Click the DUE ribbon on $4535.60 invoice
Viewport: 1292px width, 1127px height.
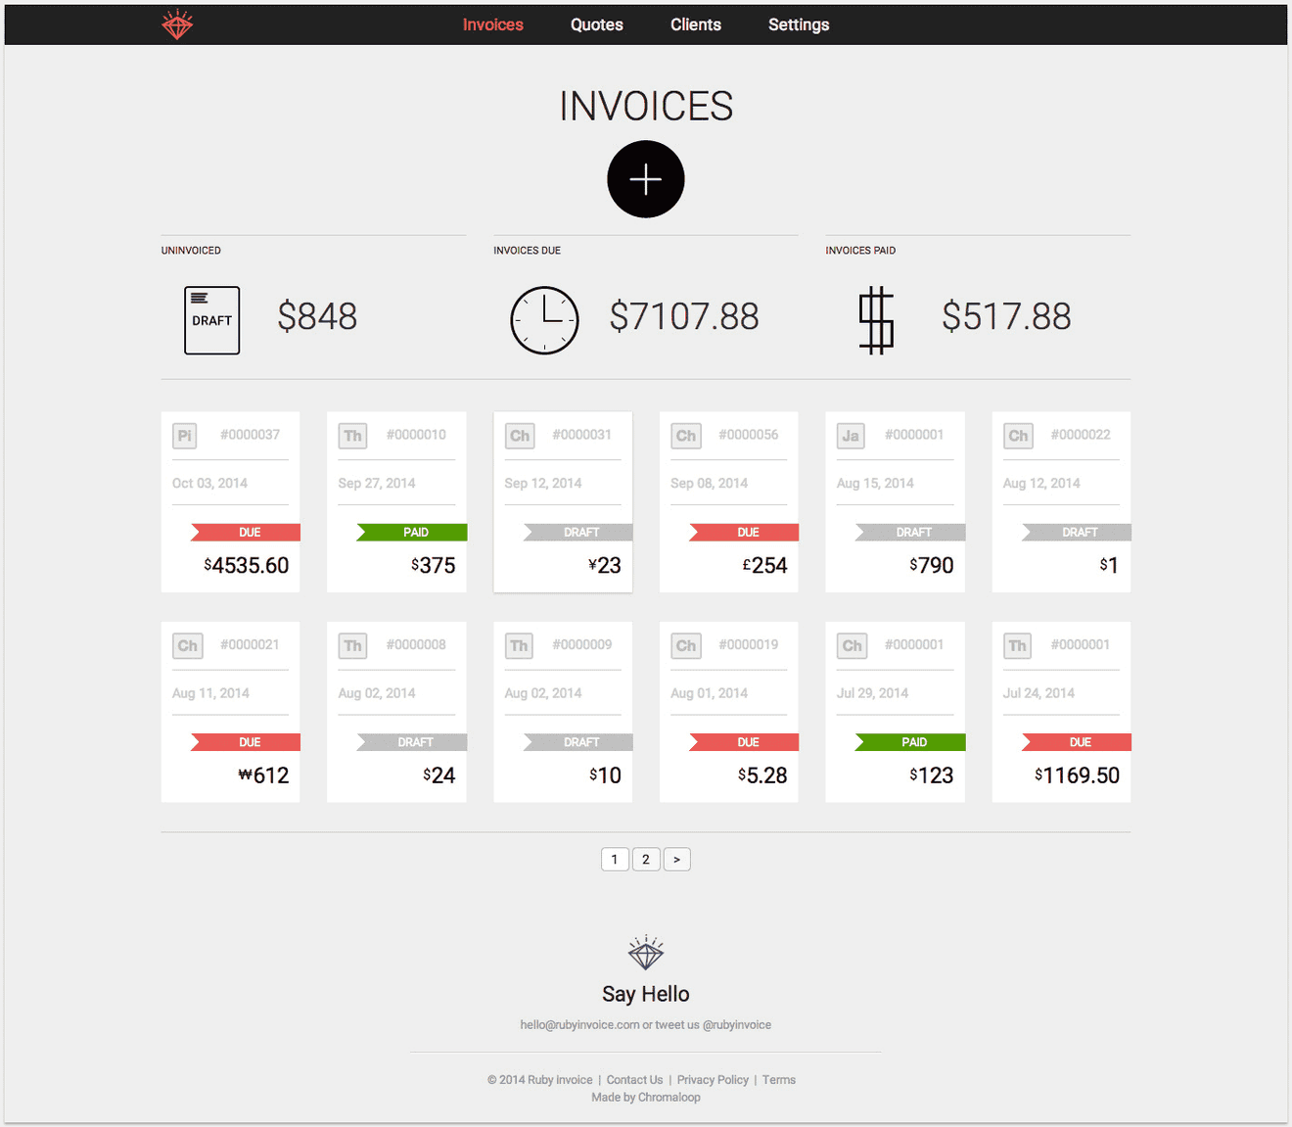(246, 533)
